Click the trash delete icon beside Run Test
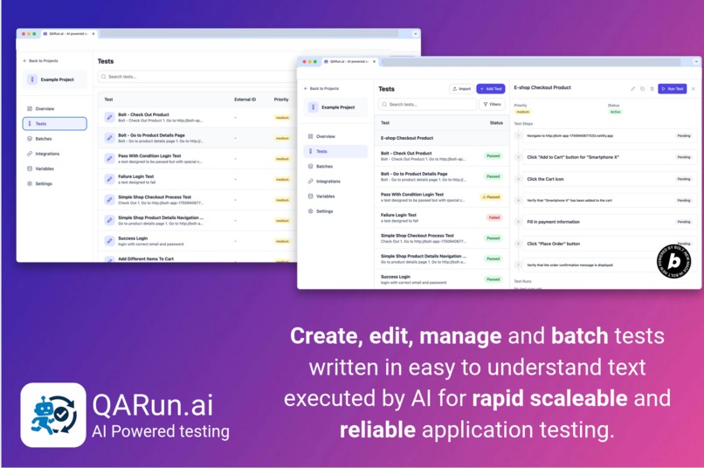This screenshot has height=468, width=704. point(652,89)
